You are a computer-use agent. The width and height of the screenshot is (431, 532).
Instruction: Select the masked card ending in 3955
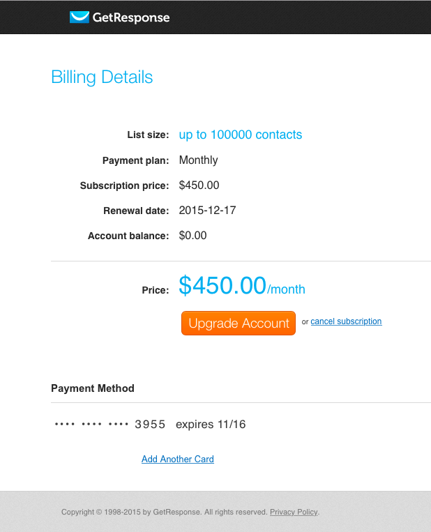pyautogui.click(x=110, y=424)
